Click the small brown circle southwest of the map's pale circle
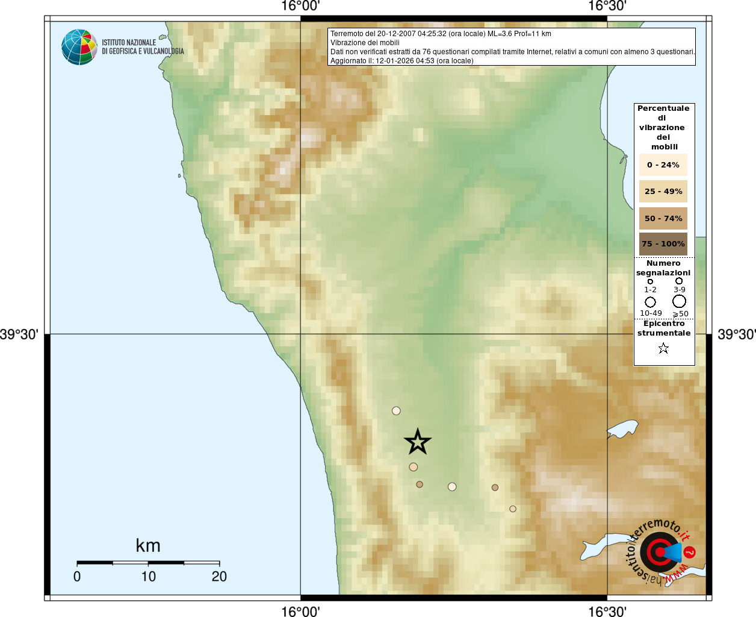756x617 pixels. coord(420,484)
